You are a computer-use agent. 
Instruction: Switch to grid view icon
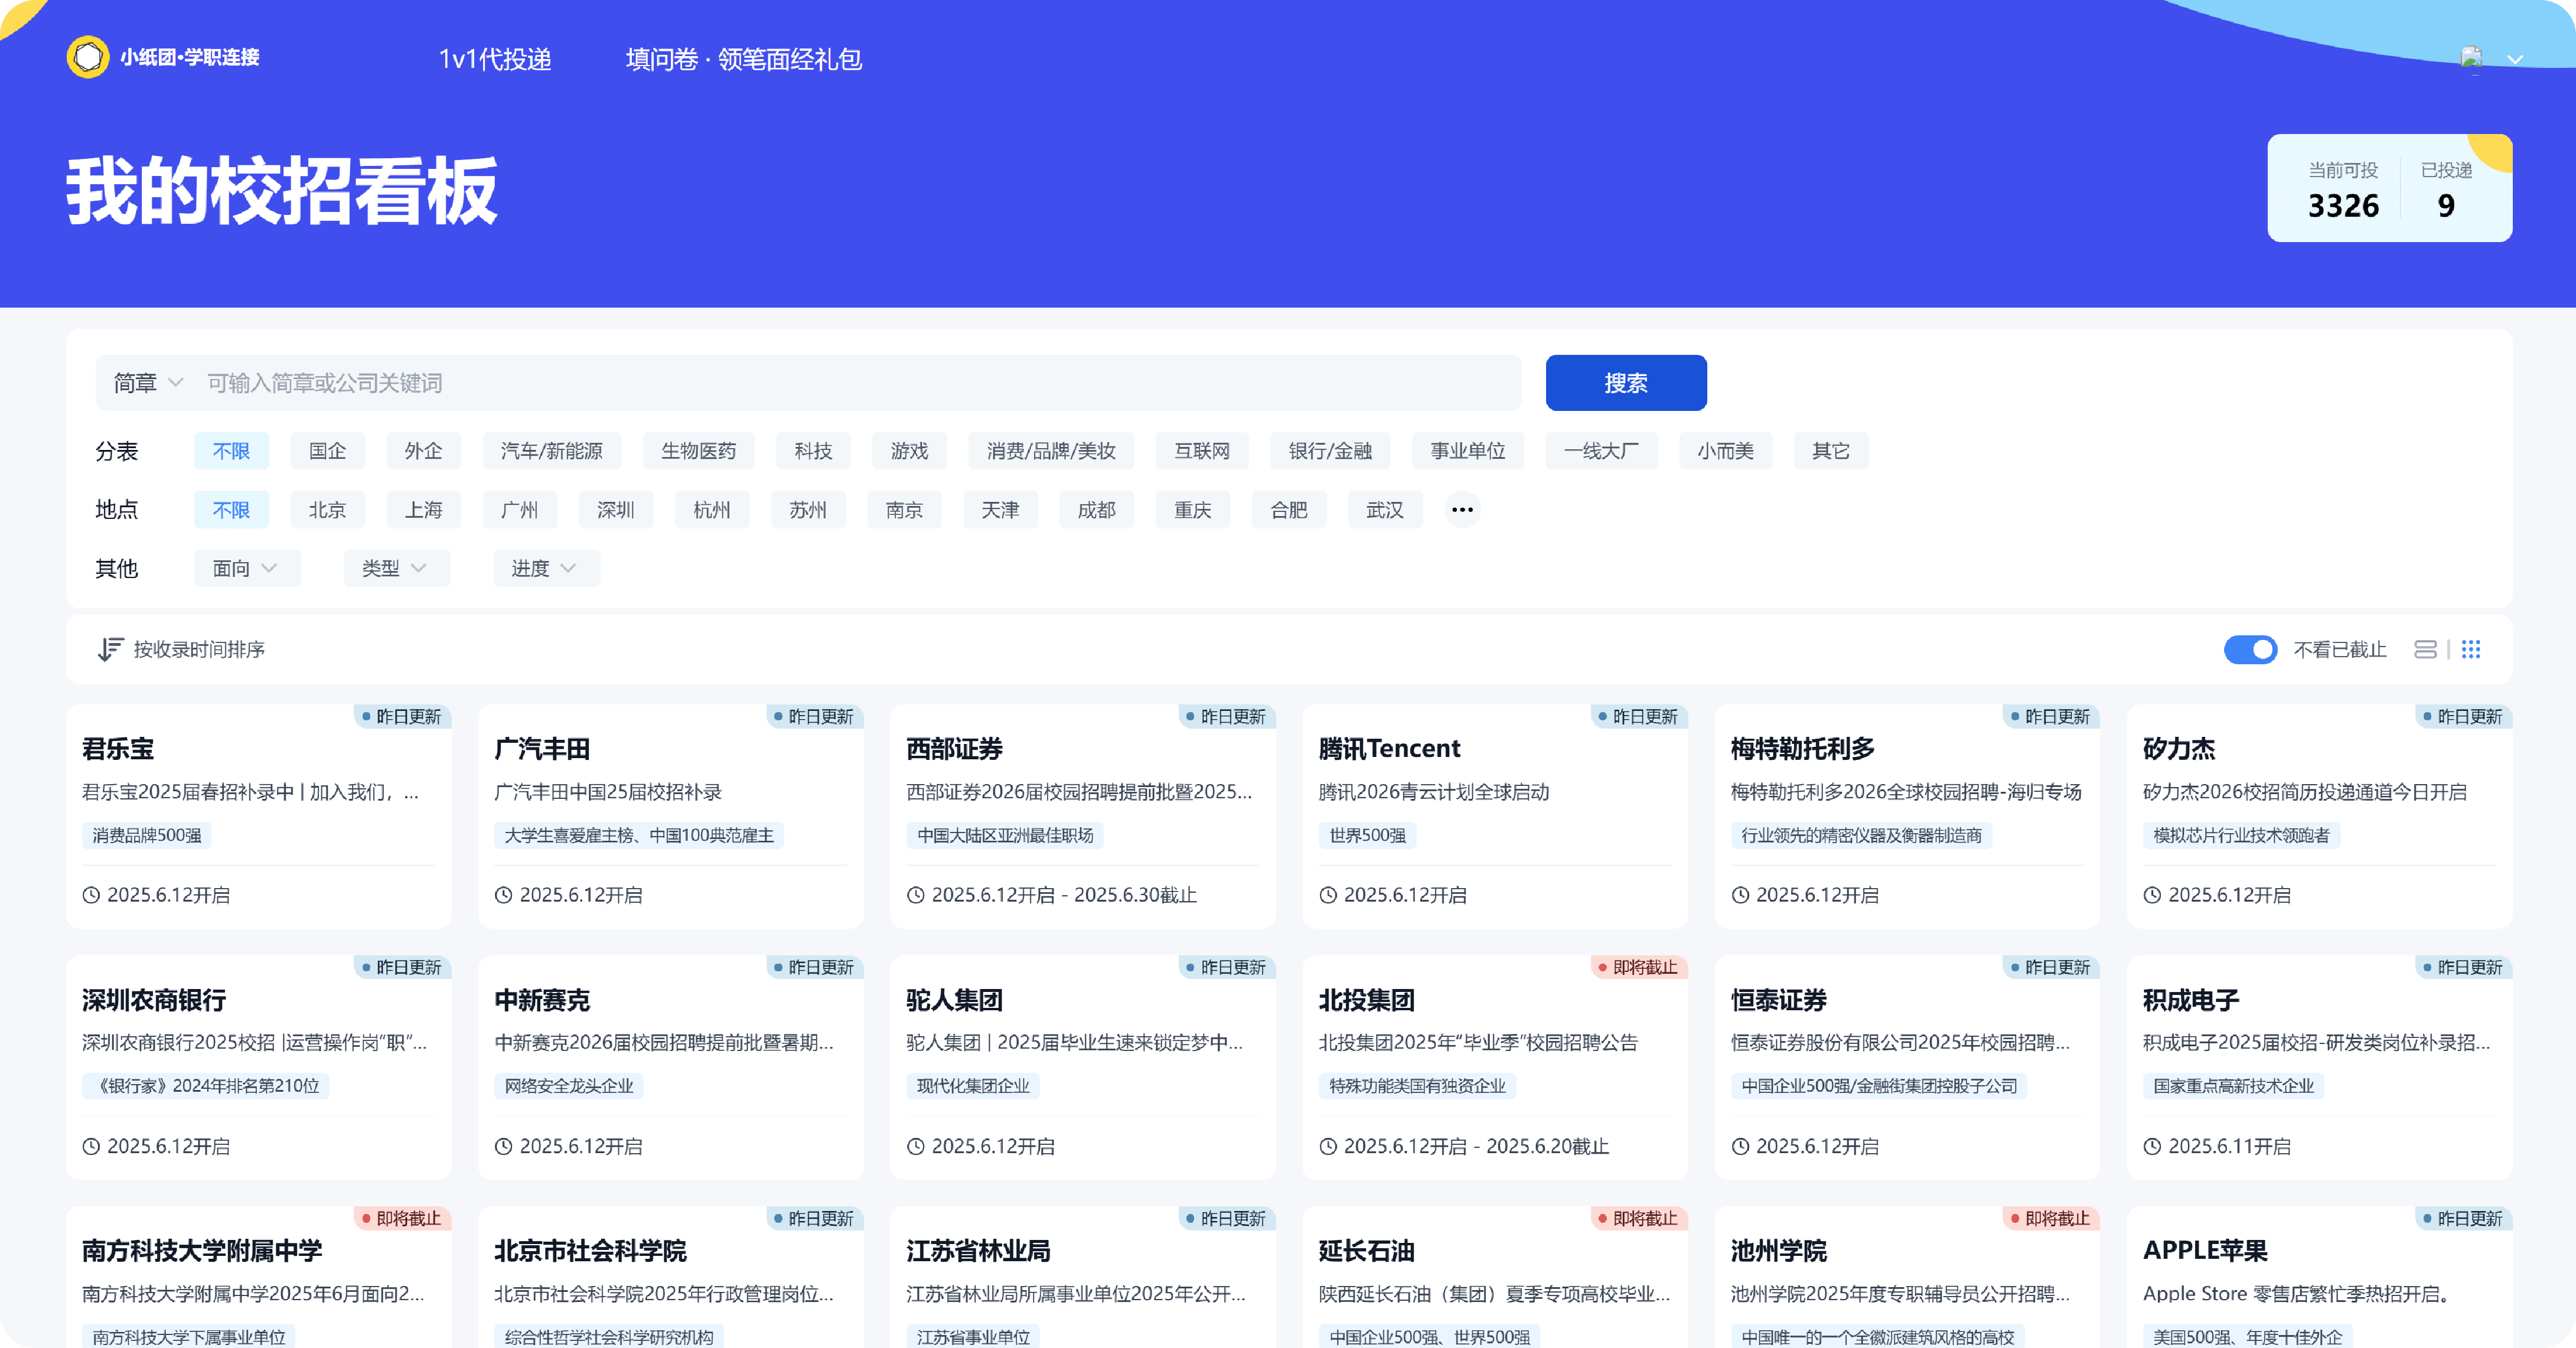pyautogui.click(x=2471, y=650)
